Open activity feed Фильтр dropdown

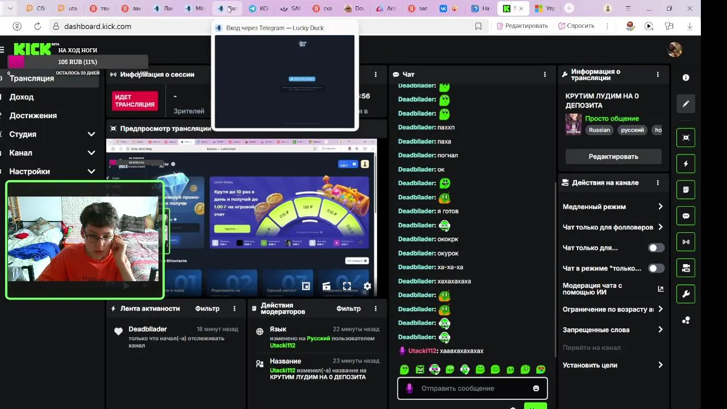[x=207, y=308]
